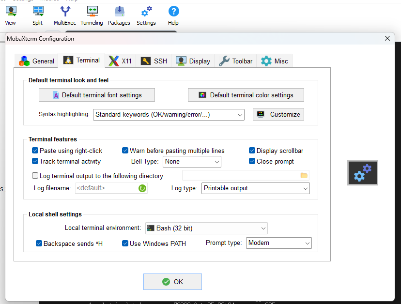Show the Misc tab
Image resolution: width=401 pixels, height=304 pixels.
(x=275, y=61)
